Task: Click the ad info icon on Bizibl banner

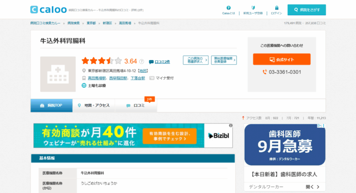Action: tap(231, 126)
